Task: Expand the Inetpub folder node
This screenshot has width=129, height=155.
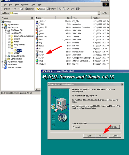Action: point(9,39)
